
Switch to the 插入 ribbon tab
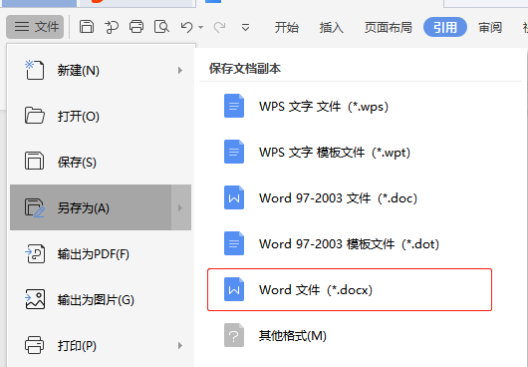click(332, 27)
